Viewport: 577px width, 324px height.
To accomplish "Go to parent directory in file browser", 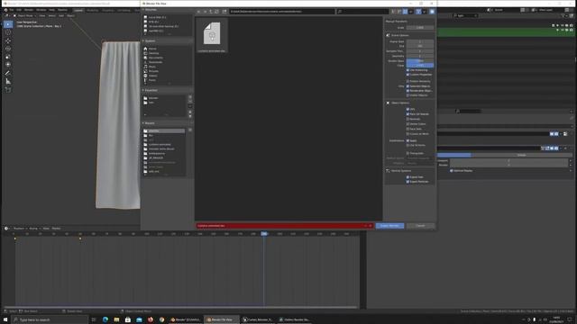I will coord(211,12).
